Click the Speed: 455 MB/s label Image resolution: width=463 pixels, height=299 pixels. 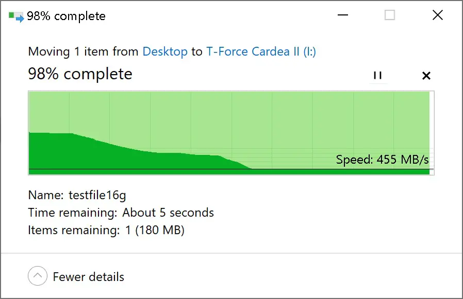[382, 160]
